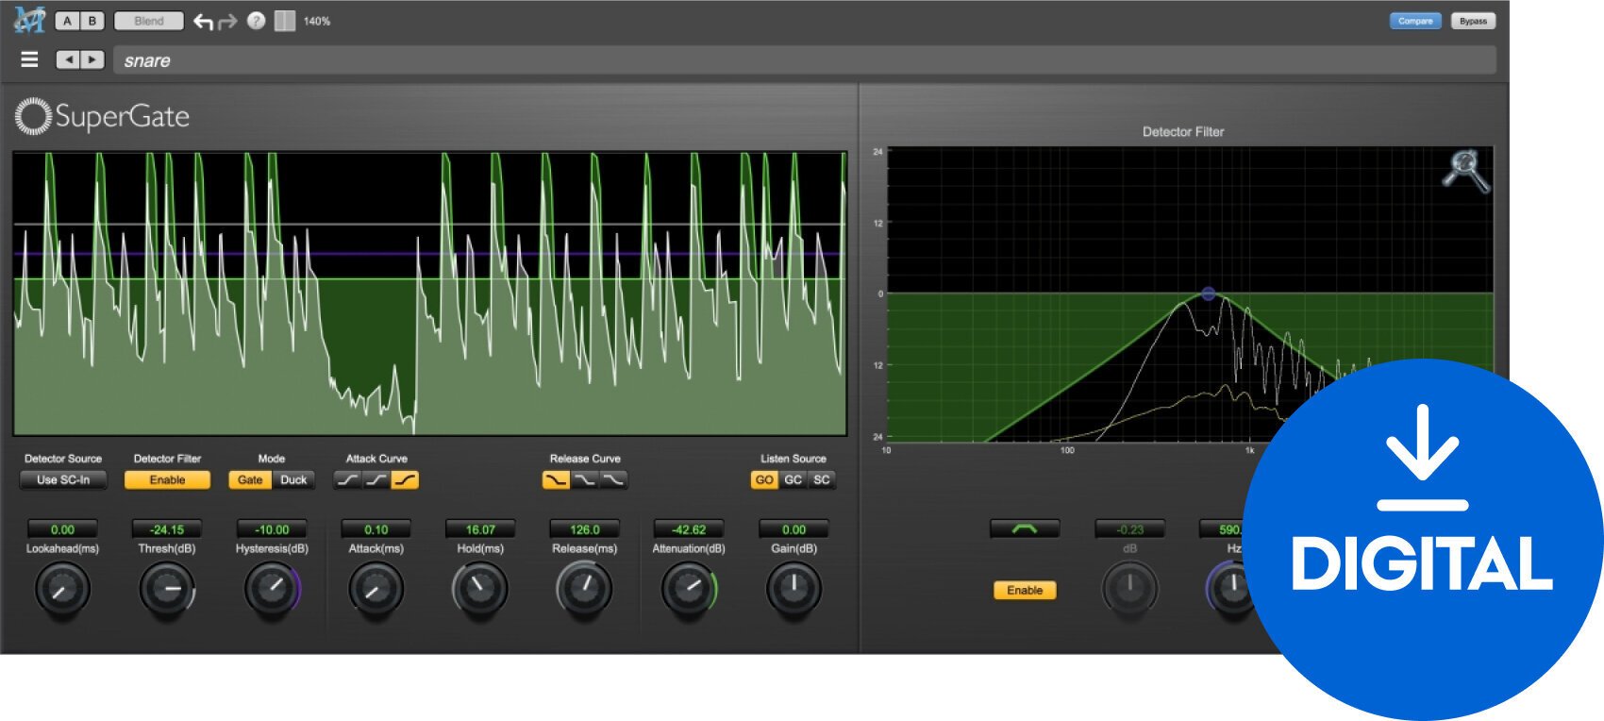
Task: Click the Hold(ms) knob
Action: (480, 589)
